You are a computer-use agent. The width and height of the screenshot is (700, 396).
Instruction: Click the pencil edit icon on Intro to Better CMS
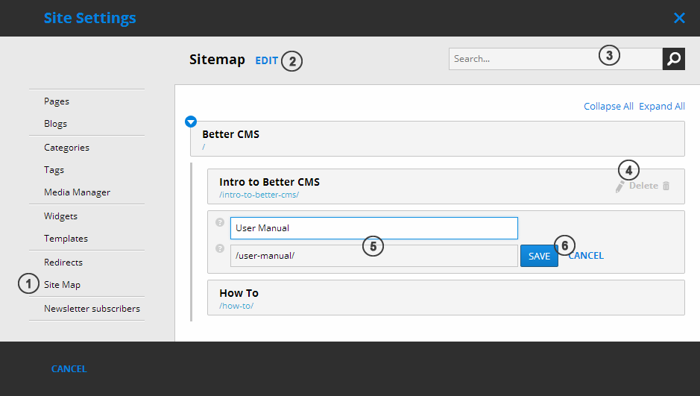click(619, 186)
